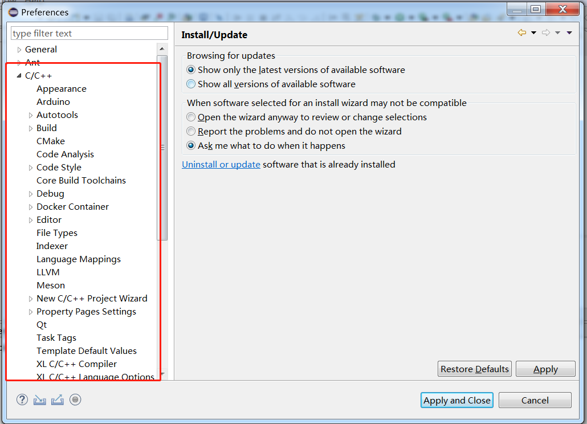The height and width of the screenshot is (424, 587).
Task: Open the view menu triangle icon
Action: pyautogui.click(x=569, y=32)
